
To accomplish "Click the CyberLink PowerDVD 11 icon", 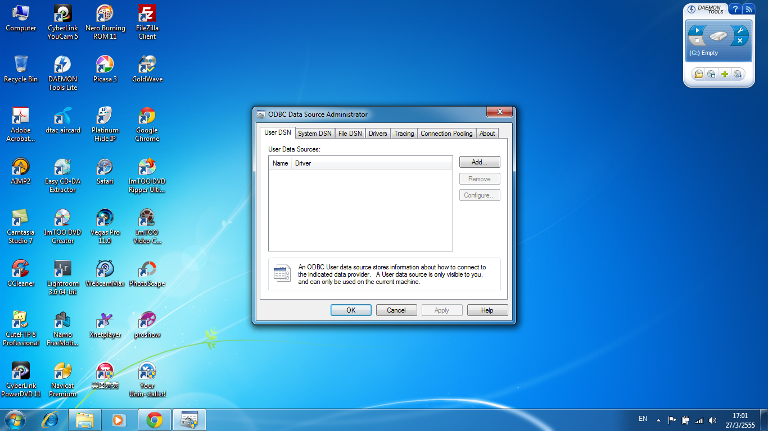I will (21, 379).
